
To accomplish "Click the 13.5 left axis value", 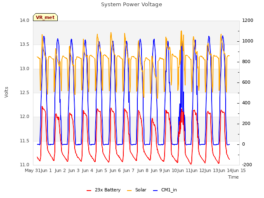I will pos(25,45).
